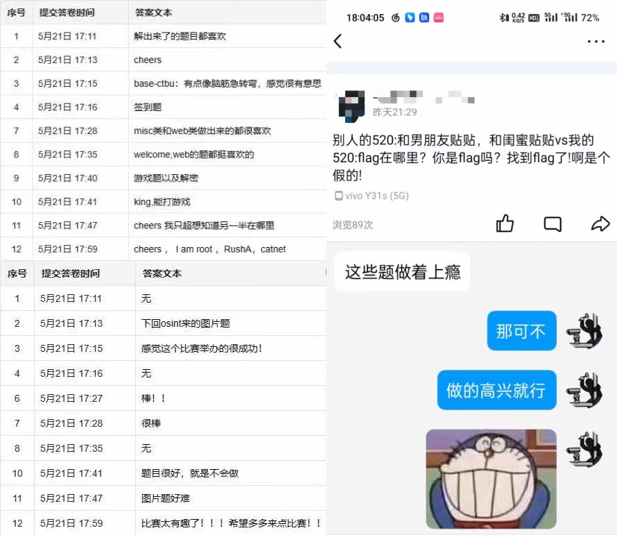Tap the avatar beside 那可不 message
617x535 pixels.
pos(584,331)
